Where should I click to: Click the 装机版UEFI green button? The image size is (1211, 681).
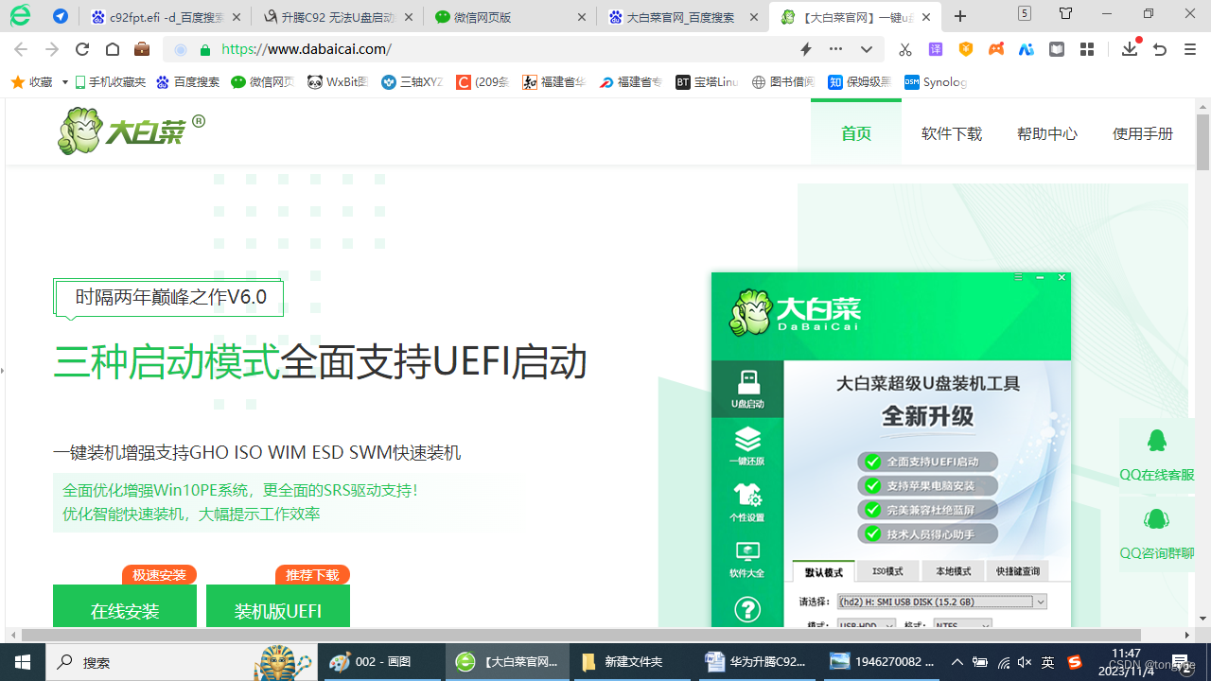[x=278, y=606]
